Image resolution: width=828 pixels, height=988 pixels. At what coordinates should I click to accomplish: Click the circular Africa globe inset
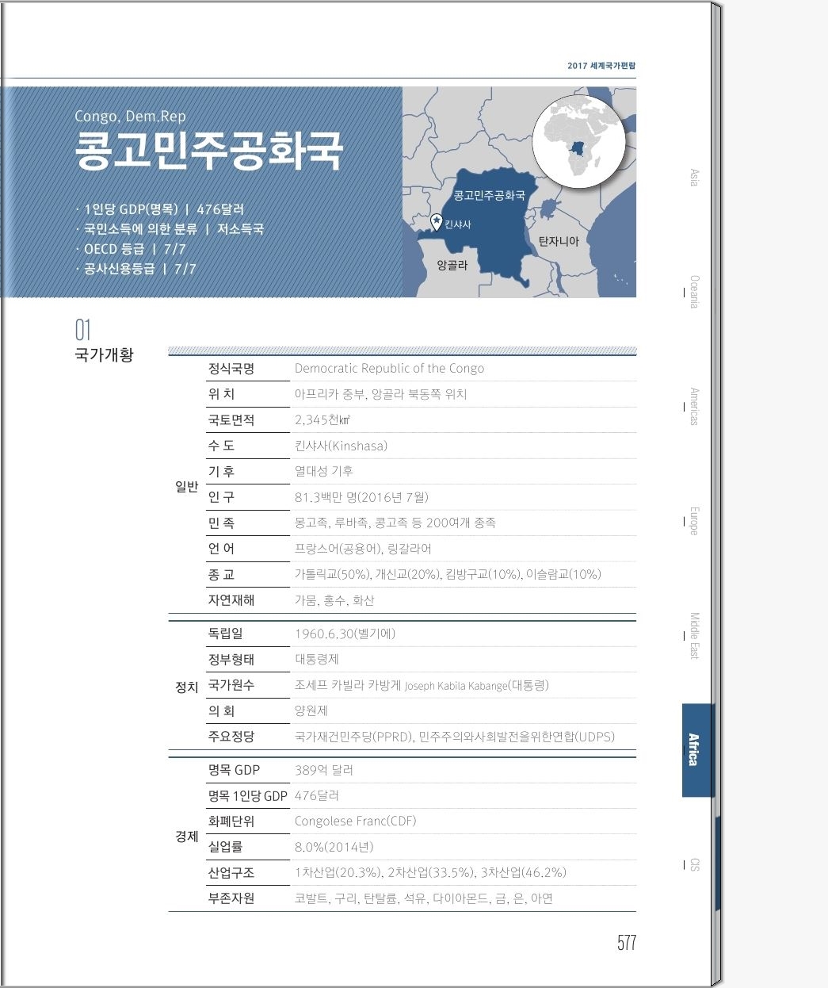tap(578, 142)
